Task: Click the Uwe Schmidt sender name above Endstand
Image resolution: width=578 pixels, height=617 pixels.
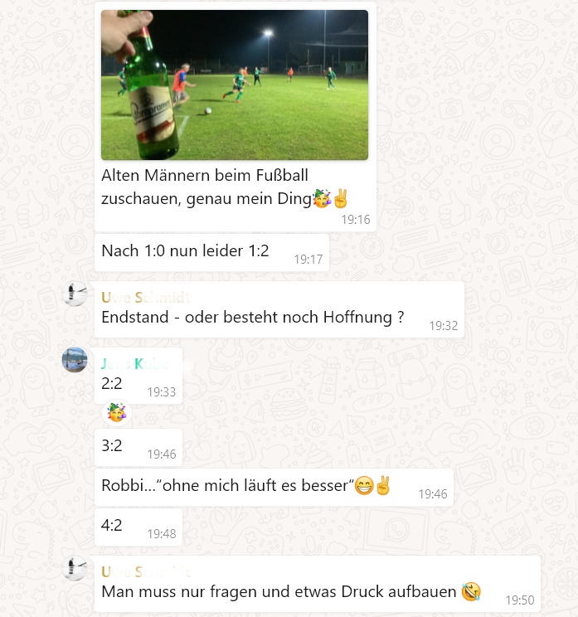Action: point(146,297)
